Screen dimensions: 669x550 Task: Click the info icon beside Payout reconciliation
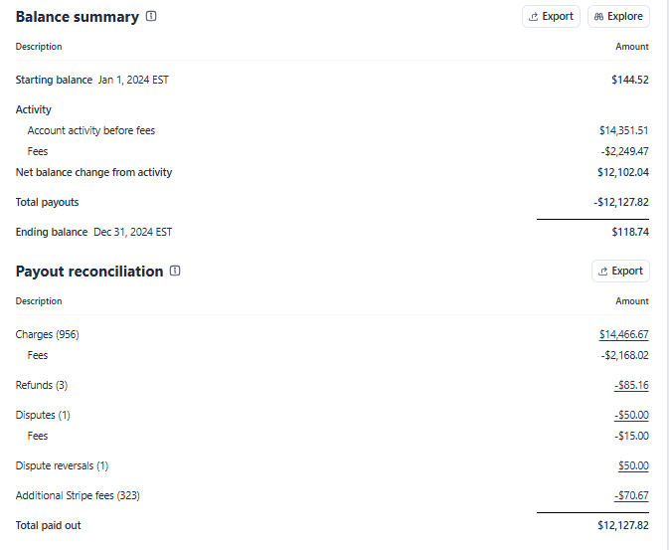175,272
